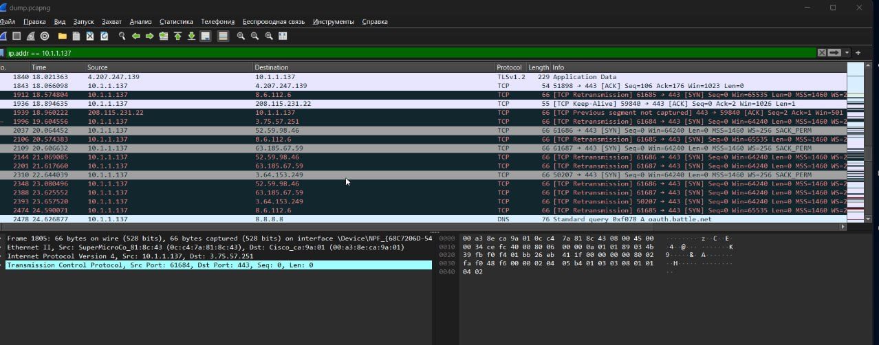This screenshot has width=879, height=345.
Task: Open the Запуск menu
Action: pos(83,22)
